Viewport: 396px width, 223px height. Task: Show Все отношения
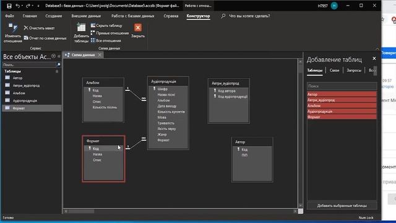tap(106, 40)
